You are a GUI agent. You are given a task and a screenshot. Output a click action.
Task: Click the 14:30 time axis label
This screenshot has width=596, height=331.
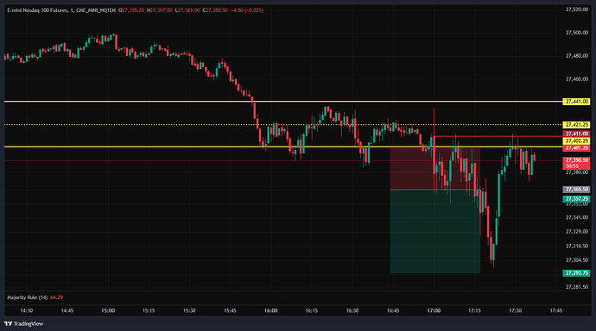26,311
